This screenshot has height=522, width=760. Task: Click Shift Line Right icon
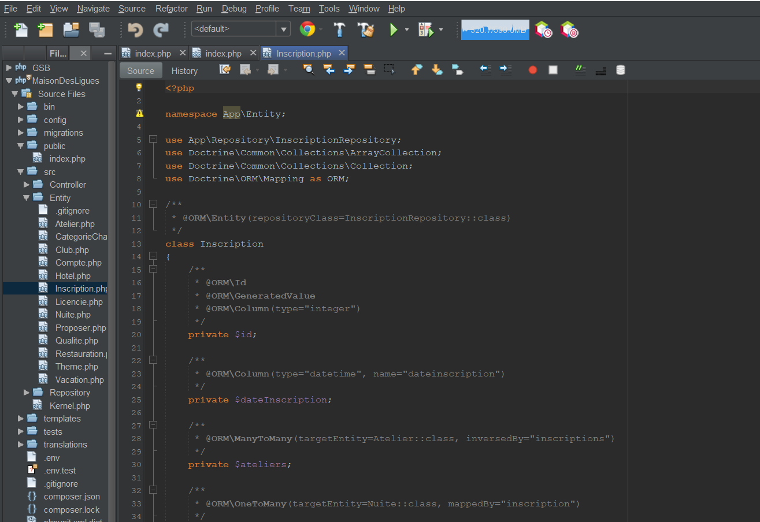pyautogui.click(x=506, y=70)
